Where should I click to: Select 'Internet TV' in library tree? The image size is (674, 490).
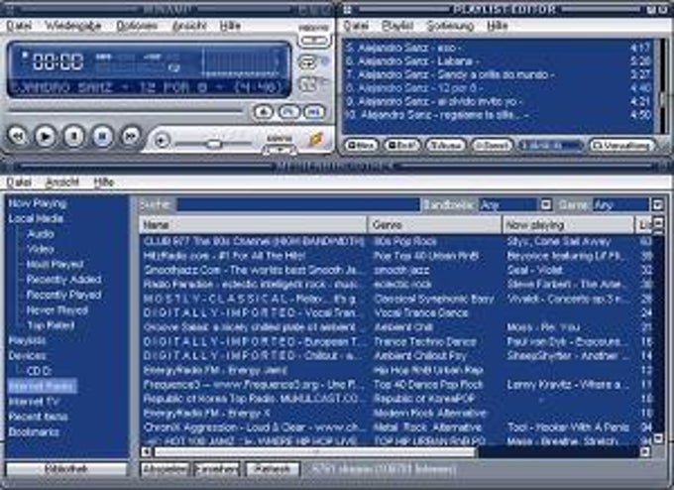(x=34, y=402)
